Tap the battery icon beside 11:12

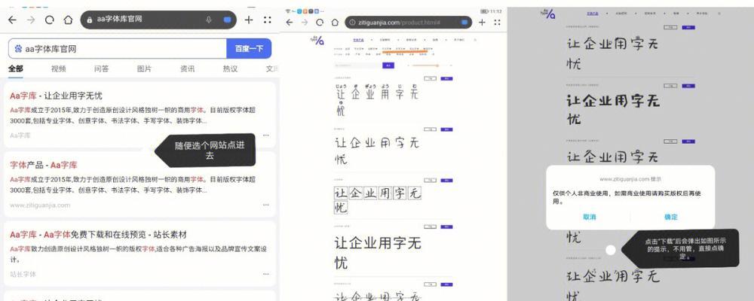point(485,11)
